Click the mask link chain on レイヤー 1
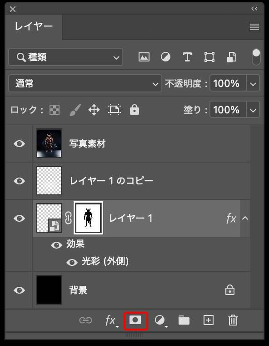The width and height of the screenshot is (269, 346). pos(68,218)
